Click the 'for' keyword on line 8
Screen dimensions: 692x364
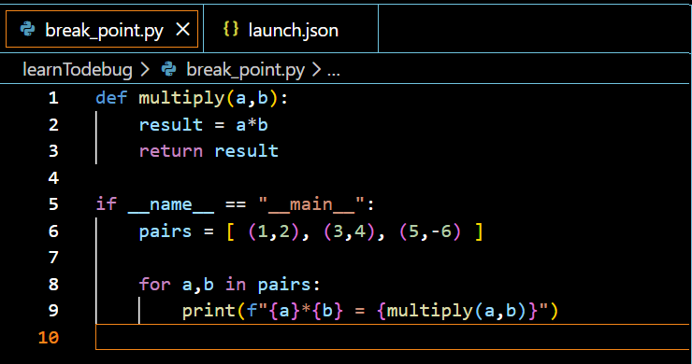pyautogui.click(x=155, y=284)
